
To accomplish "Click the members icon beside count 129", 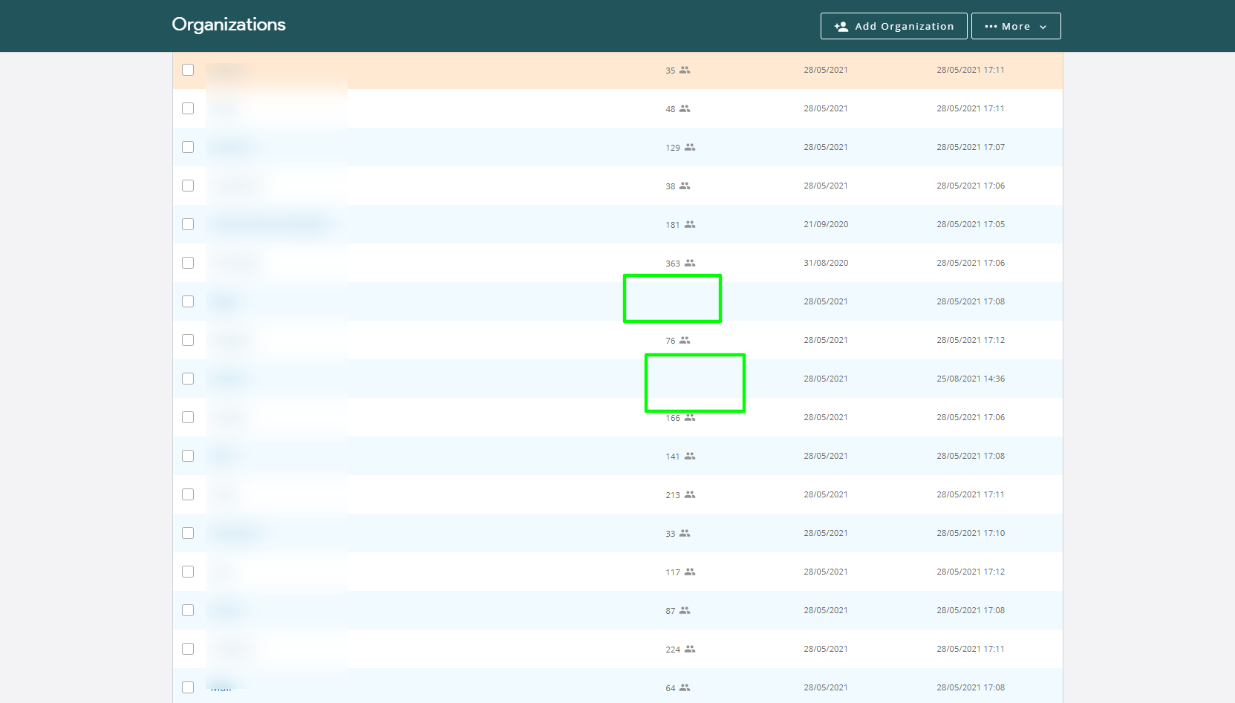I will point(690,147).
